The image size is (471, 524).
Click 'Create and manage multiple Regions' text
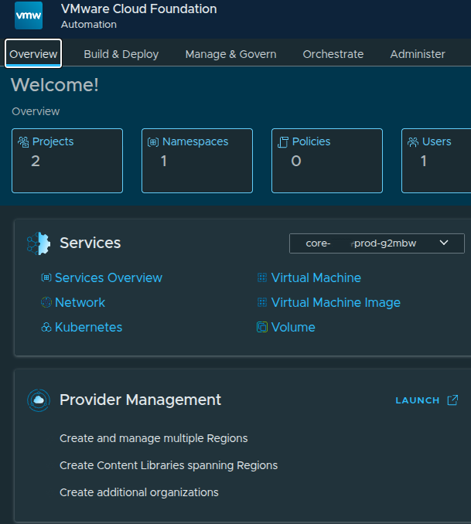click(154, 438)
